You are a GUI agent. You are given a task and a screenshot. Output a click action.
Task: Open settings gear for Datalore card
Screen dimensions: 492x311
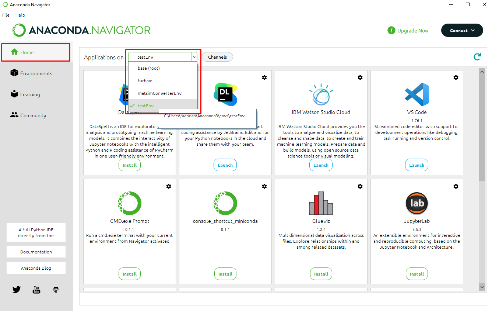(264, 77)
